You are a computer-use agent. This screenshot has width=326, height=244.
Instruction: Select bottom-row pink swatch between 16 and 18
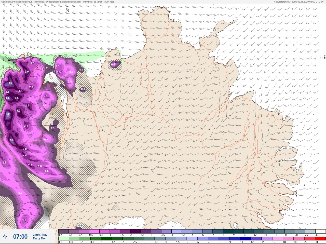click(278, 239)
